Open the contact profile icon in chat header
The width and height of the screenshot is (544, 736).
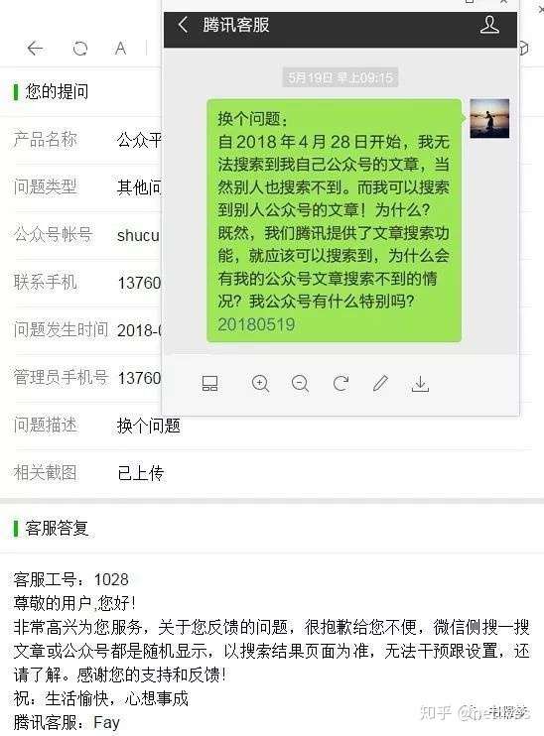(x=489, y=25)
